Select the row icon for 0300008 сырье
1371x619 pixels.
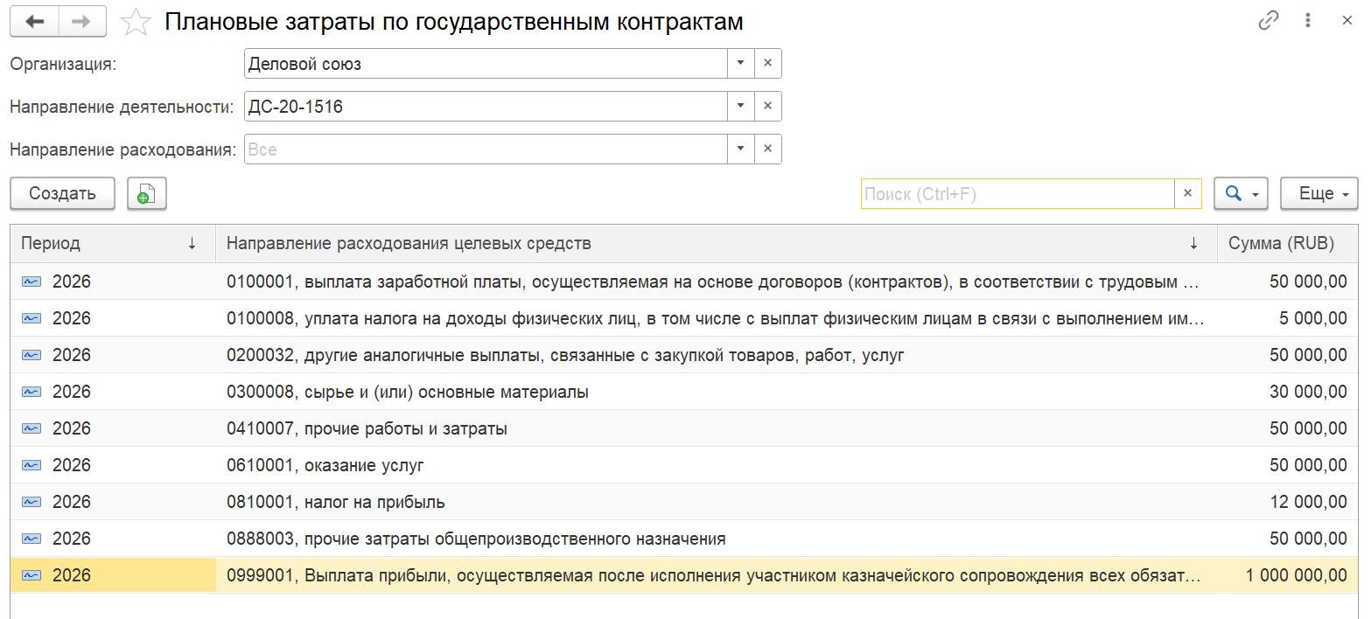pos(31,392)
